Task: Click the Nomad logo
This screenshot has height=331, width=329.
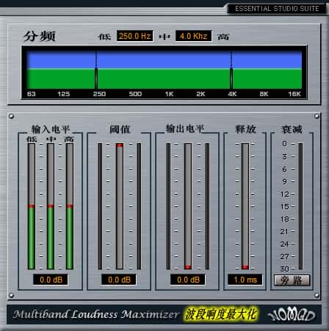Action: (292, 314)
